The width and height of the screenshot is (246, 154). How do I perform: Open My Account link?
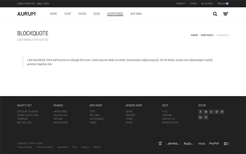tap(207, 3)
